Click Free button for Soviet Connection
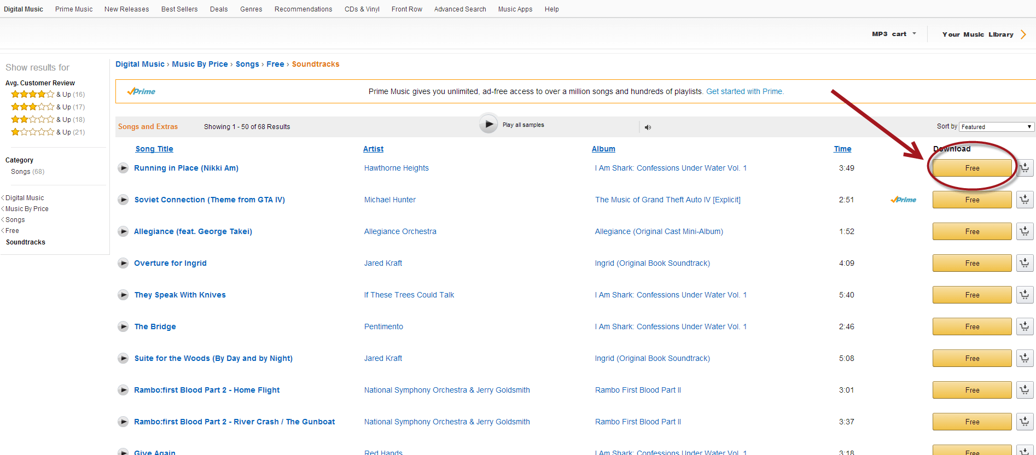This screenshot has height=455, width=1036. pos(972,200)
